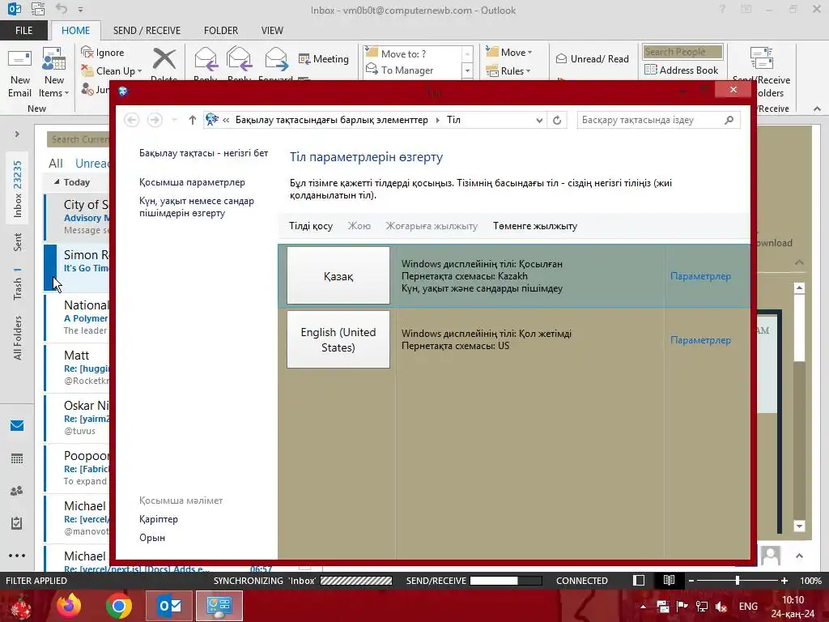Open 'Орын' link
This screenshot has width=829, height=622.
[x=152, y=538]
